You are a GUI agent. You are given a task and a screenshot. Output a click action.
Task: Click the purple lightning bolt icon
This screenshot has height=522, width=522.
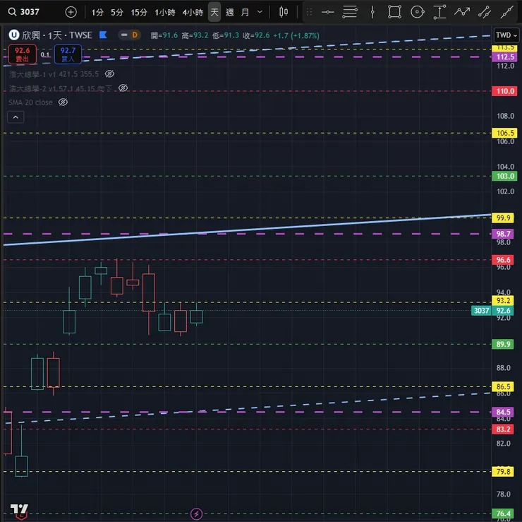click(x=196, y=514)
